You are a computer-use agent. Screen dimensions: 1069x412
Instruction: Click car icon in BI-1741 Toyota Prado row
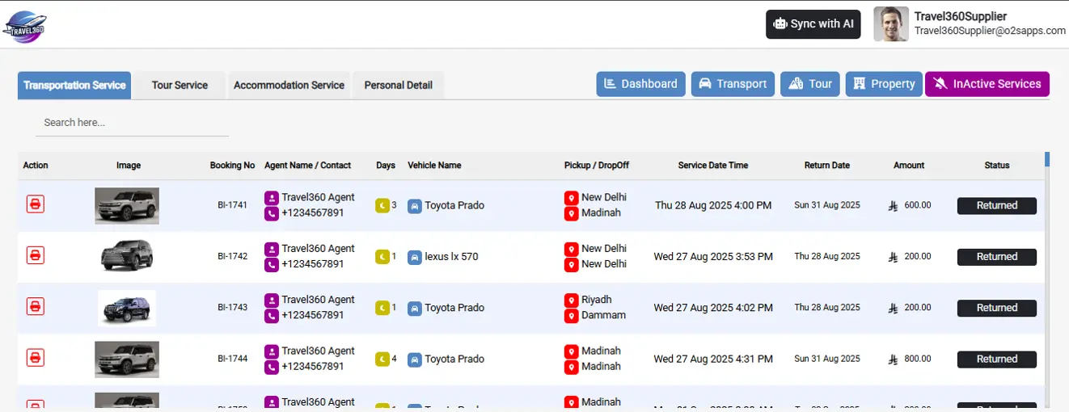click(415, 206)
